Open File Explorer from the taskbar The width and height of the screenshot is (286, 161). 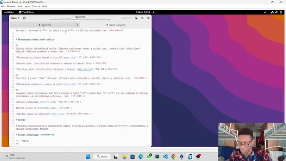124,157
